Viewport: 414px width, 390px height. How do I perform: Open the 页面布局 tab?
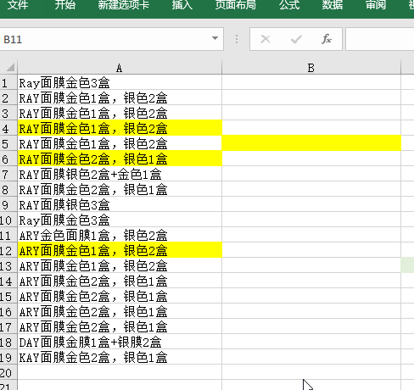coord(235,5)
